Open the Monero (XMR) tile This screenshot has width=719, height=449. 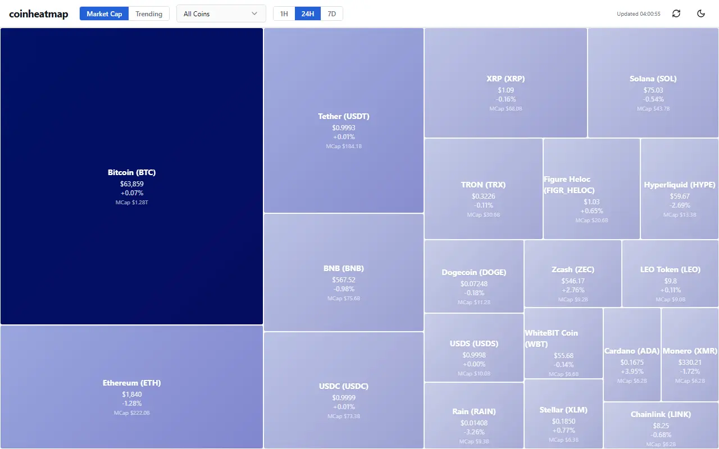pos(690,355)
